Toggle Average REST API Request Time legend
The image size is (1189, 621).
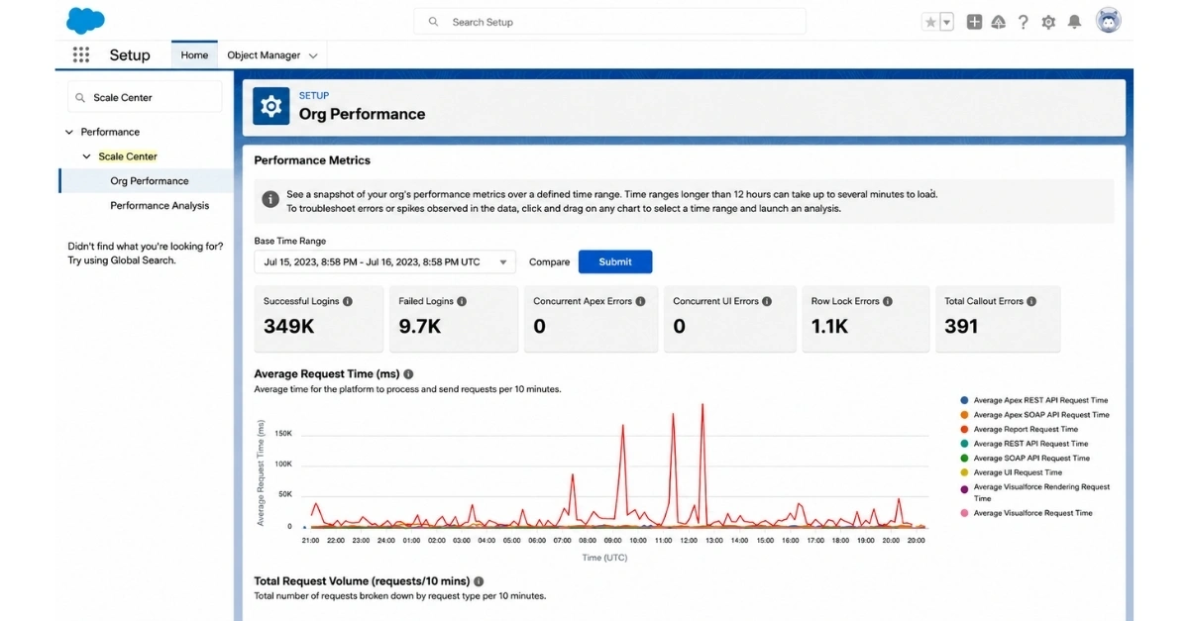(x=1024, y=444)
